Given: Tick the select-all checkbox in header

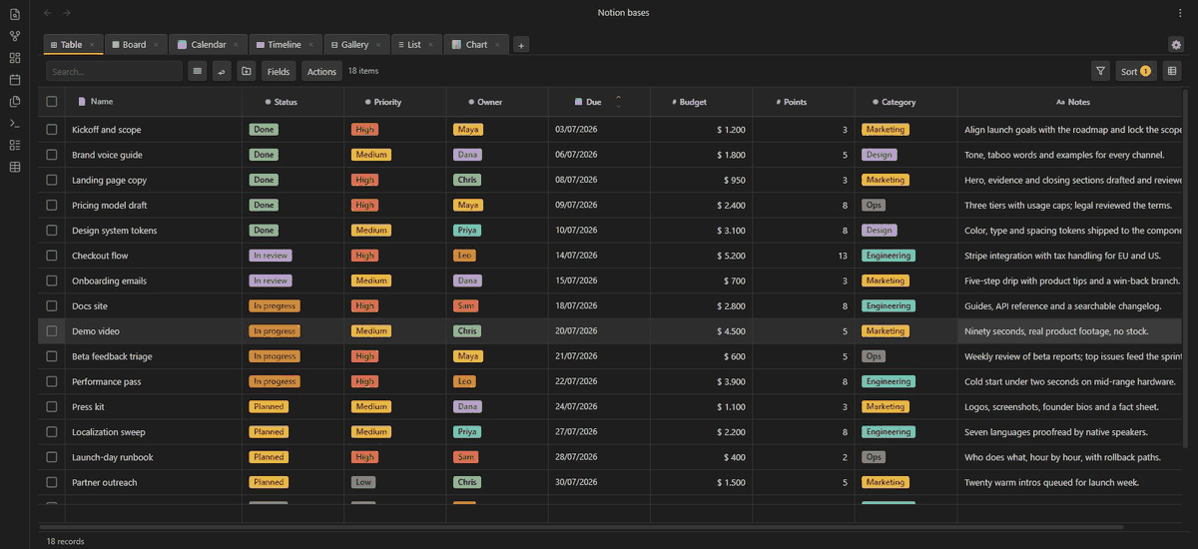Looking at the screenshot, I should coord(52,102).
